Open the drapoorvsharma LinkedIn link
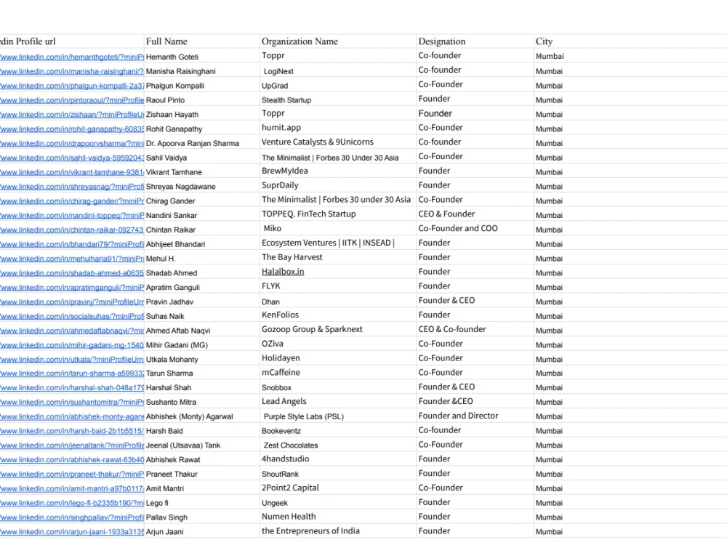This screenshot has width=727, height=545. (x=72, y=143)
